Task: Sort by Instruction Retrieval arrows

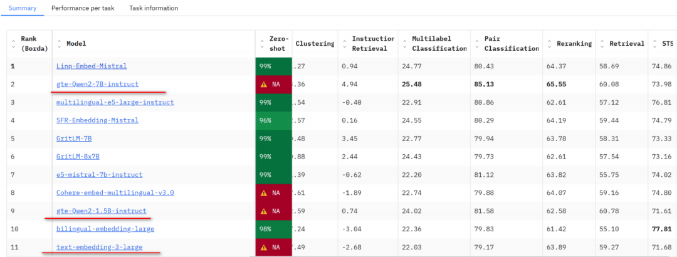Action: tap(345, 44)
